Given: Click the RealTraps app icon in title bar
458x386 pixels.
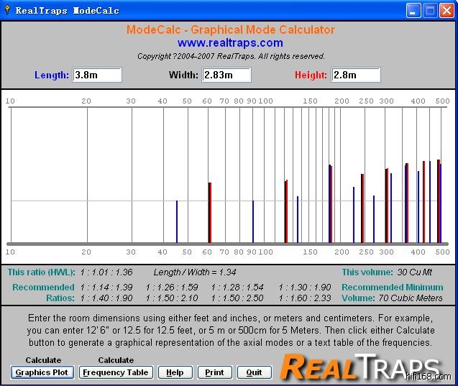Looking at the screenshot, I should [6, 11].
